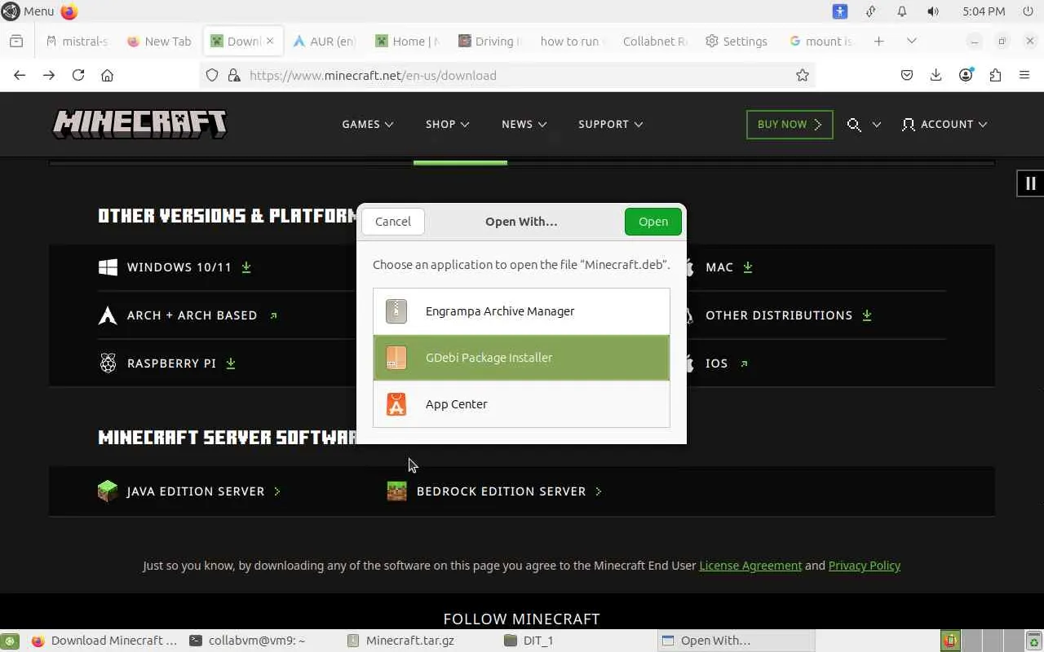
Task: Expand the ACCOUNT dropdown
Action: point(944,125)
